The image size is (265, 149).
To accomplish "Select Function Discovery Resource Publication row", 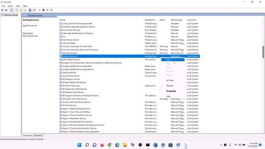I will (x=129, y=50).
